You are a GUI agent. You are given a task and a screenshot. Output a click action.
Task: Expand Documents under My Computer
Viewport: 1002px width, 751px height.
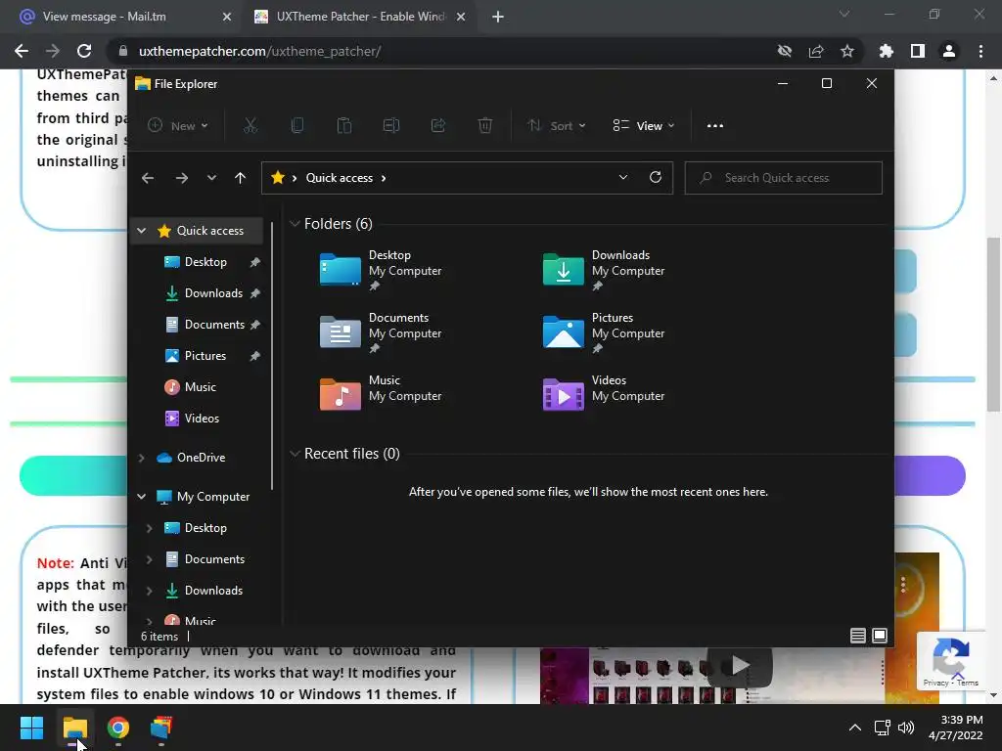click(x=149, y=559)
